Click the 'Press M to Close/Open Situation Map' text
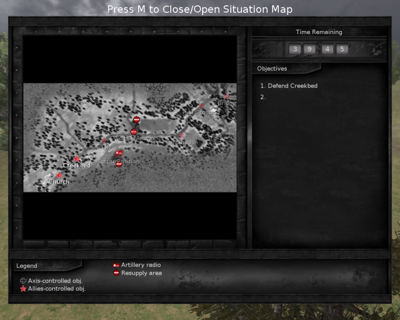The image size is (400, 320). [200, 10]
